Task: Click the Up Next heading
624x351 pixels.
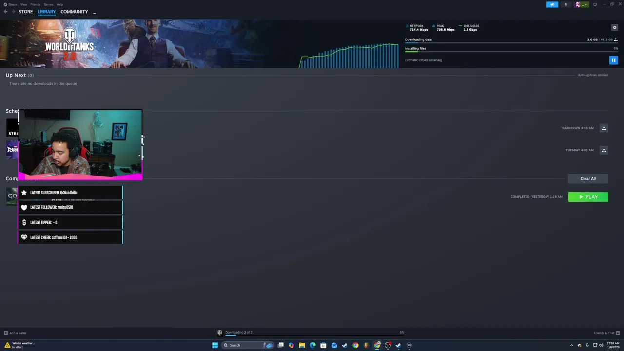Action: point(16,75)
